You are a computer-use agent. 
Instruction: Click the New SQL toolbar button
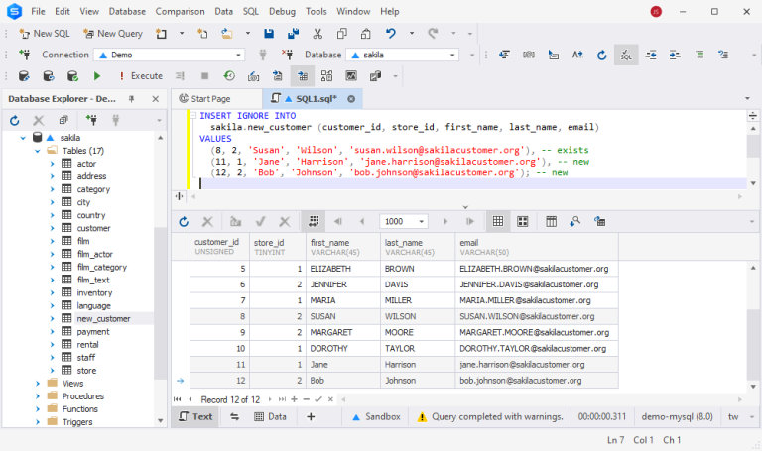45,34
